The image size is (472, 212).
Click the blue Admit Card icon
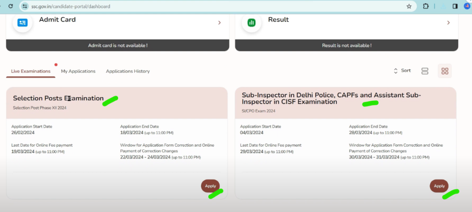pos(23,23)
